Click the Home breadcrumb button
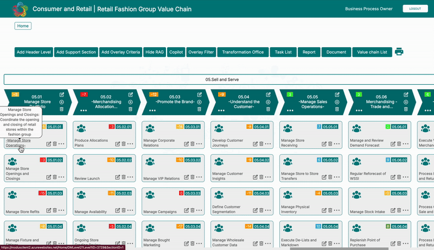The width and height of the screenshot is (434, 250). point(23,26)
